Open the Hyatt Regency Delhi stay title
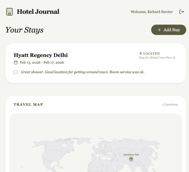The width and height of the screenshot is (189, 172). pyautogui.click(x=40, y=55)
